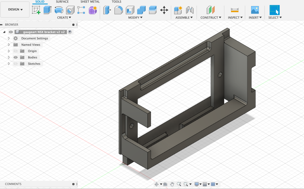Select the gaugeart NSX bracket v2 v2 item

(44, 32)
